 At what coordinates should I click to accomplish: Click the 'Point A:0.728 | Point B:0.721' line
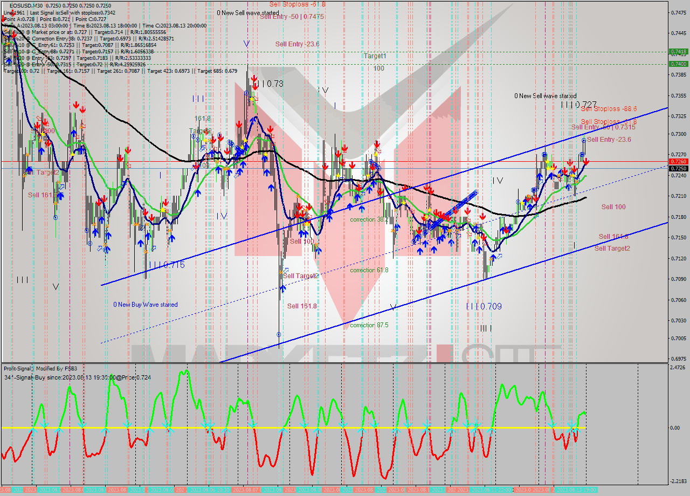56,19
